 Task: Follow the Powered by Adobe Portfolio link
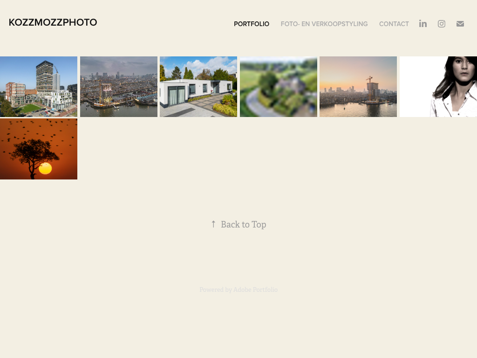point(238,289)
